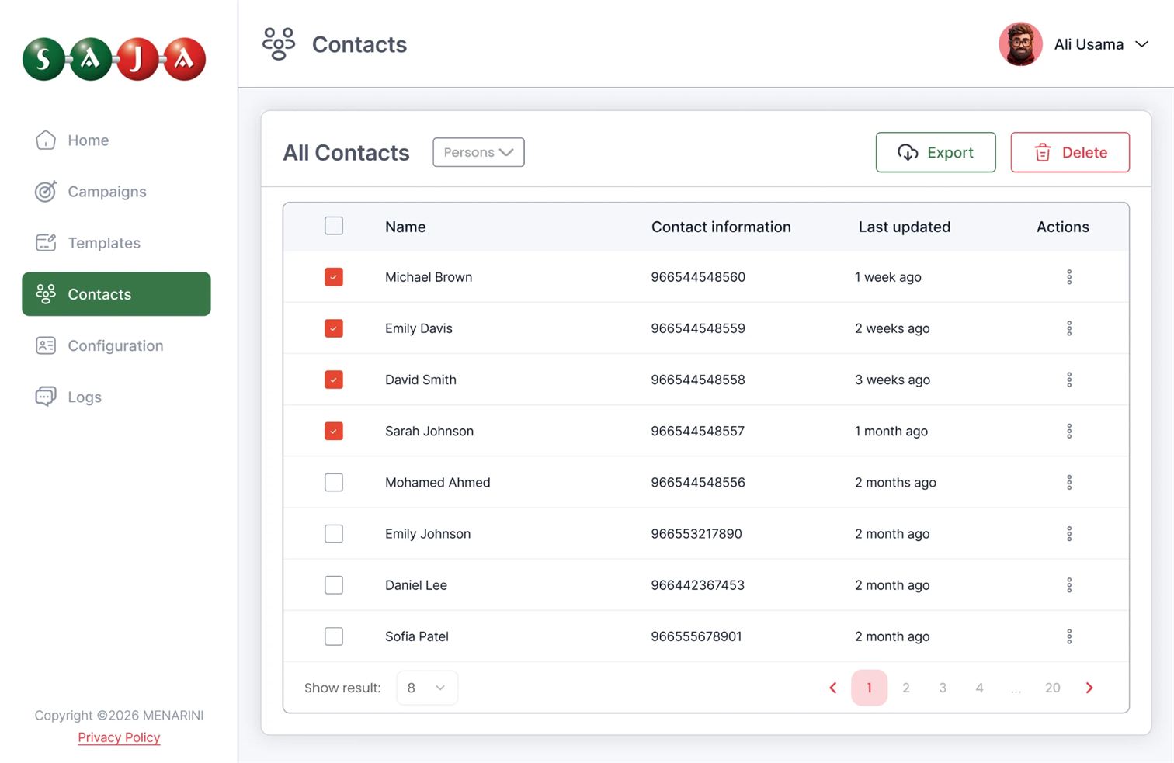This screenshot has width=1174, height=763.
Task: Open the Privacy Policy link
Action: tap(119, 737)
